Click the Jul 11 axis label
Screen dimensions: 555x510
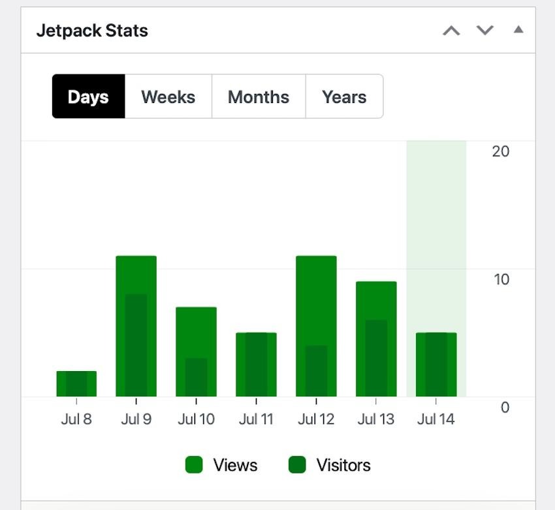pyautogui.click(x=256, y=419)
